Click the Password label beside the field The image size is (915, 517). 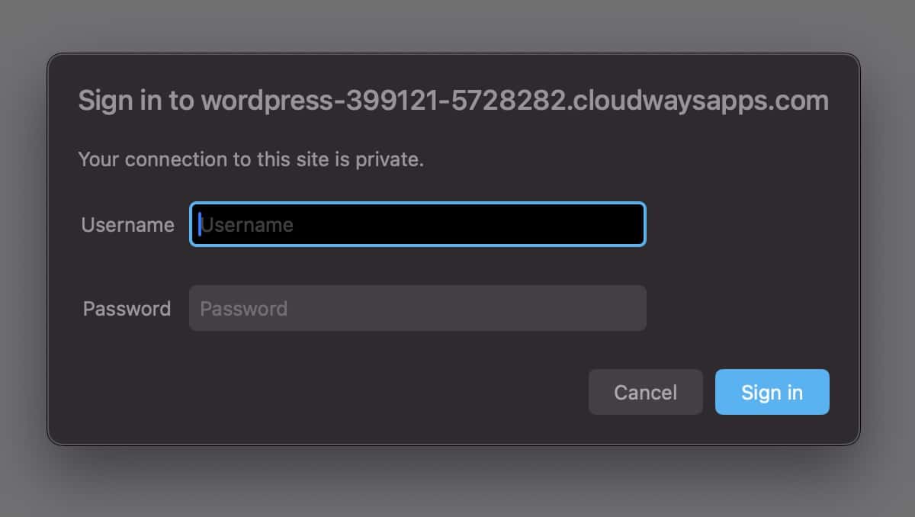[x=127, y=309]
